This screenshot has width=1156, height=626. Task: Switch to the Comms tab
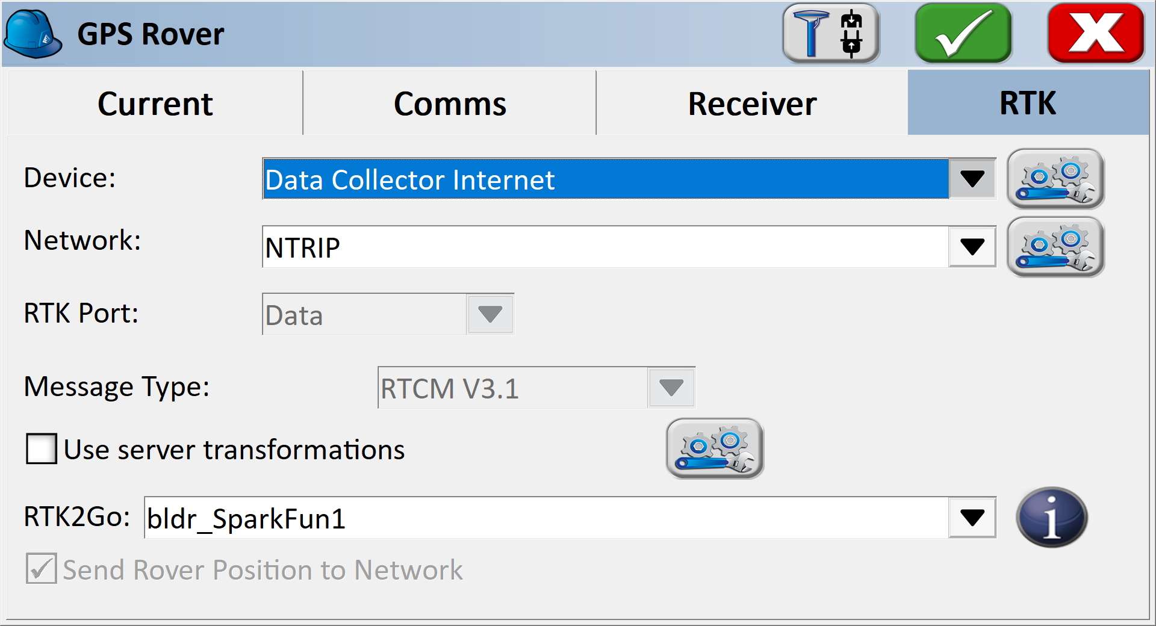(x=449, y=103)
